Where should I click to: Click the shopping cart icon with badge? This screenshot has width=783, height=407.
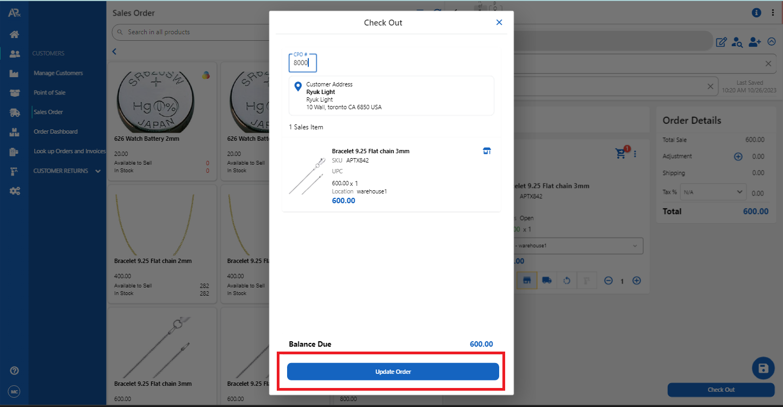coord(622,153)
